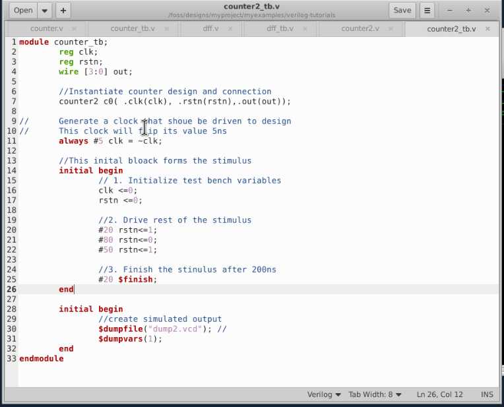Open the Verilog language selector dropdown

tap(324, 394)
